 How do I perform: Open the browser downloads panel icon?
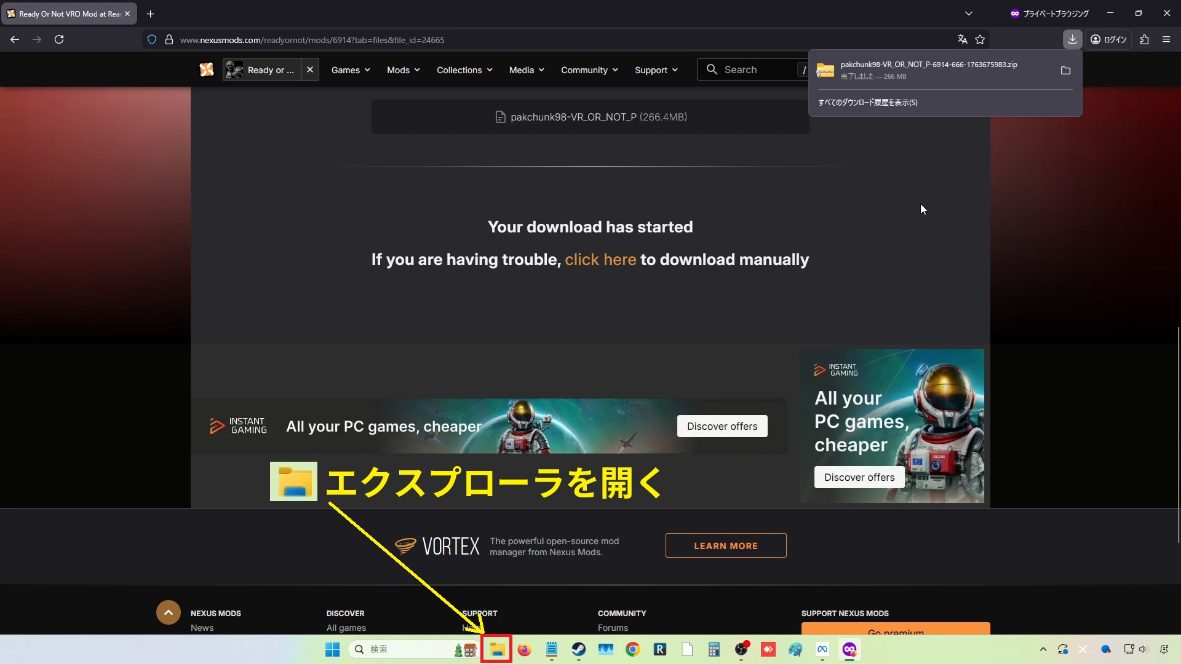pyautogui.click(x=1072, y=39)
